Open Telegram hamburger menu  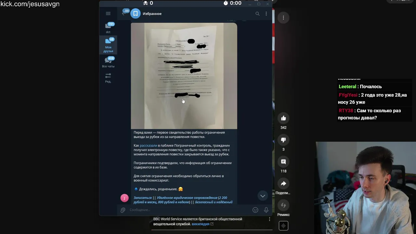tap(108, 13)
